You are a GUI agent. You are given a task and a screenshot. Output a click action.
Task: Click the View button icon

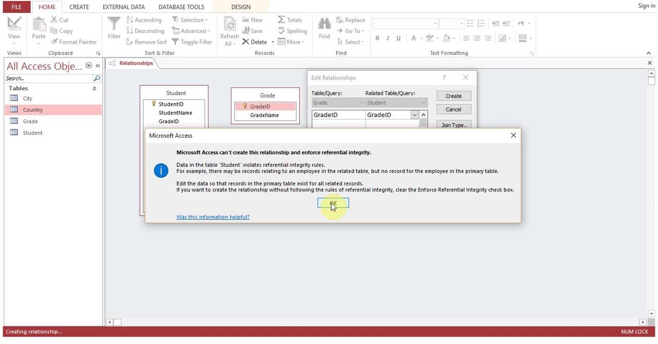14,24
